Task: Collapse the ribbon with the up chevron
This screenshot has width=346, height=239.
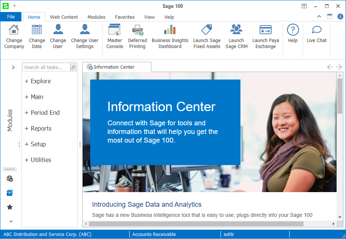Action: point(319,17)
